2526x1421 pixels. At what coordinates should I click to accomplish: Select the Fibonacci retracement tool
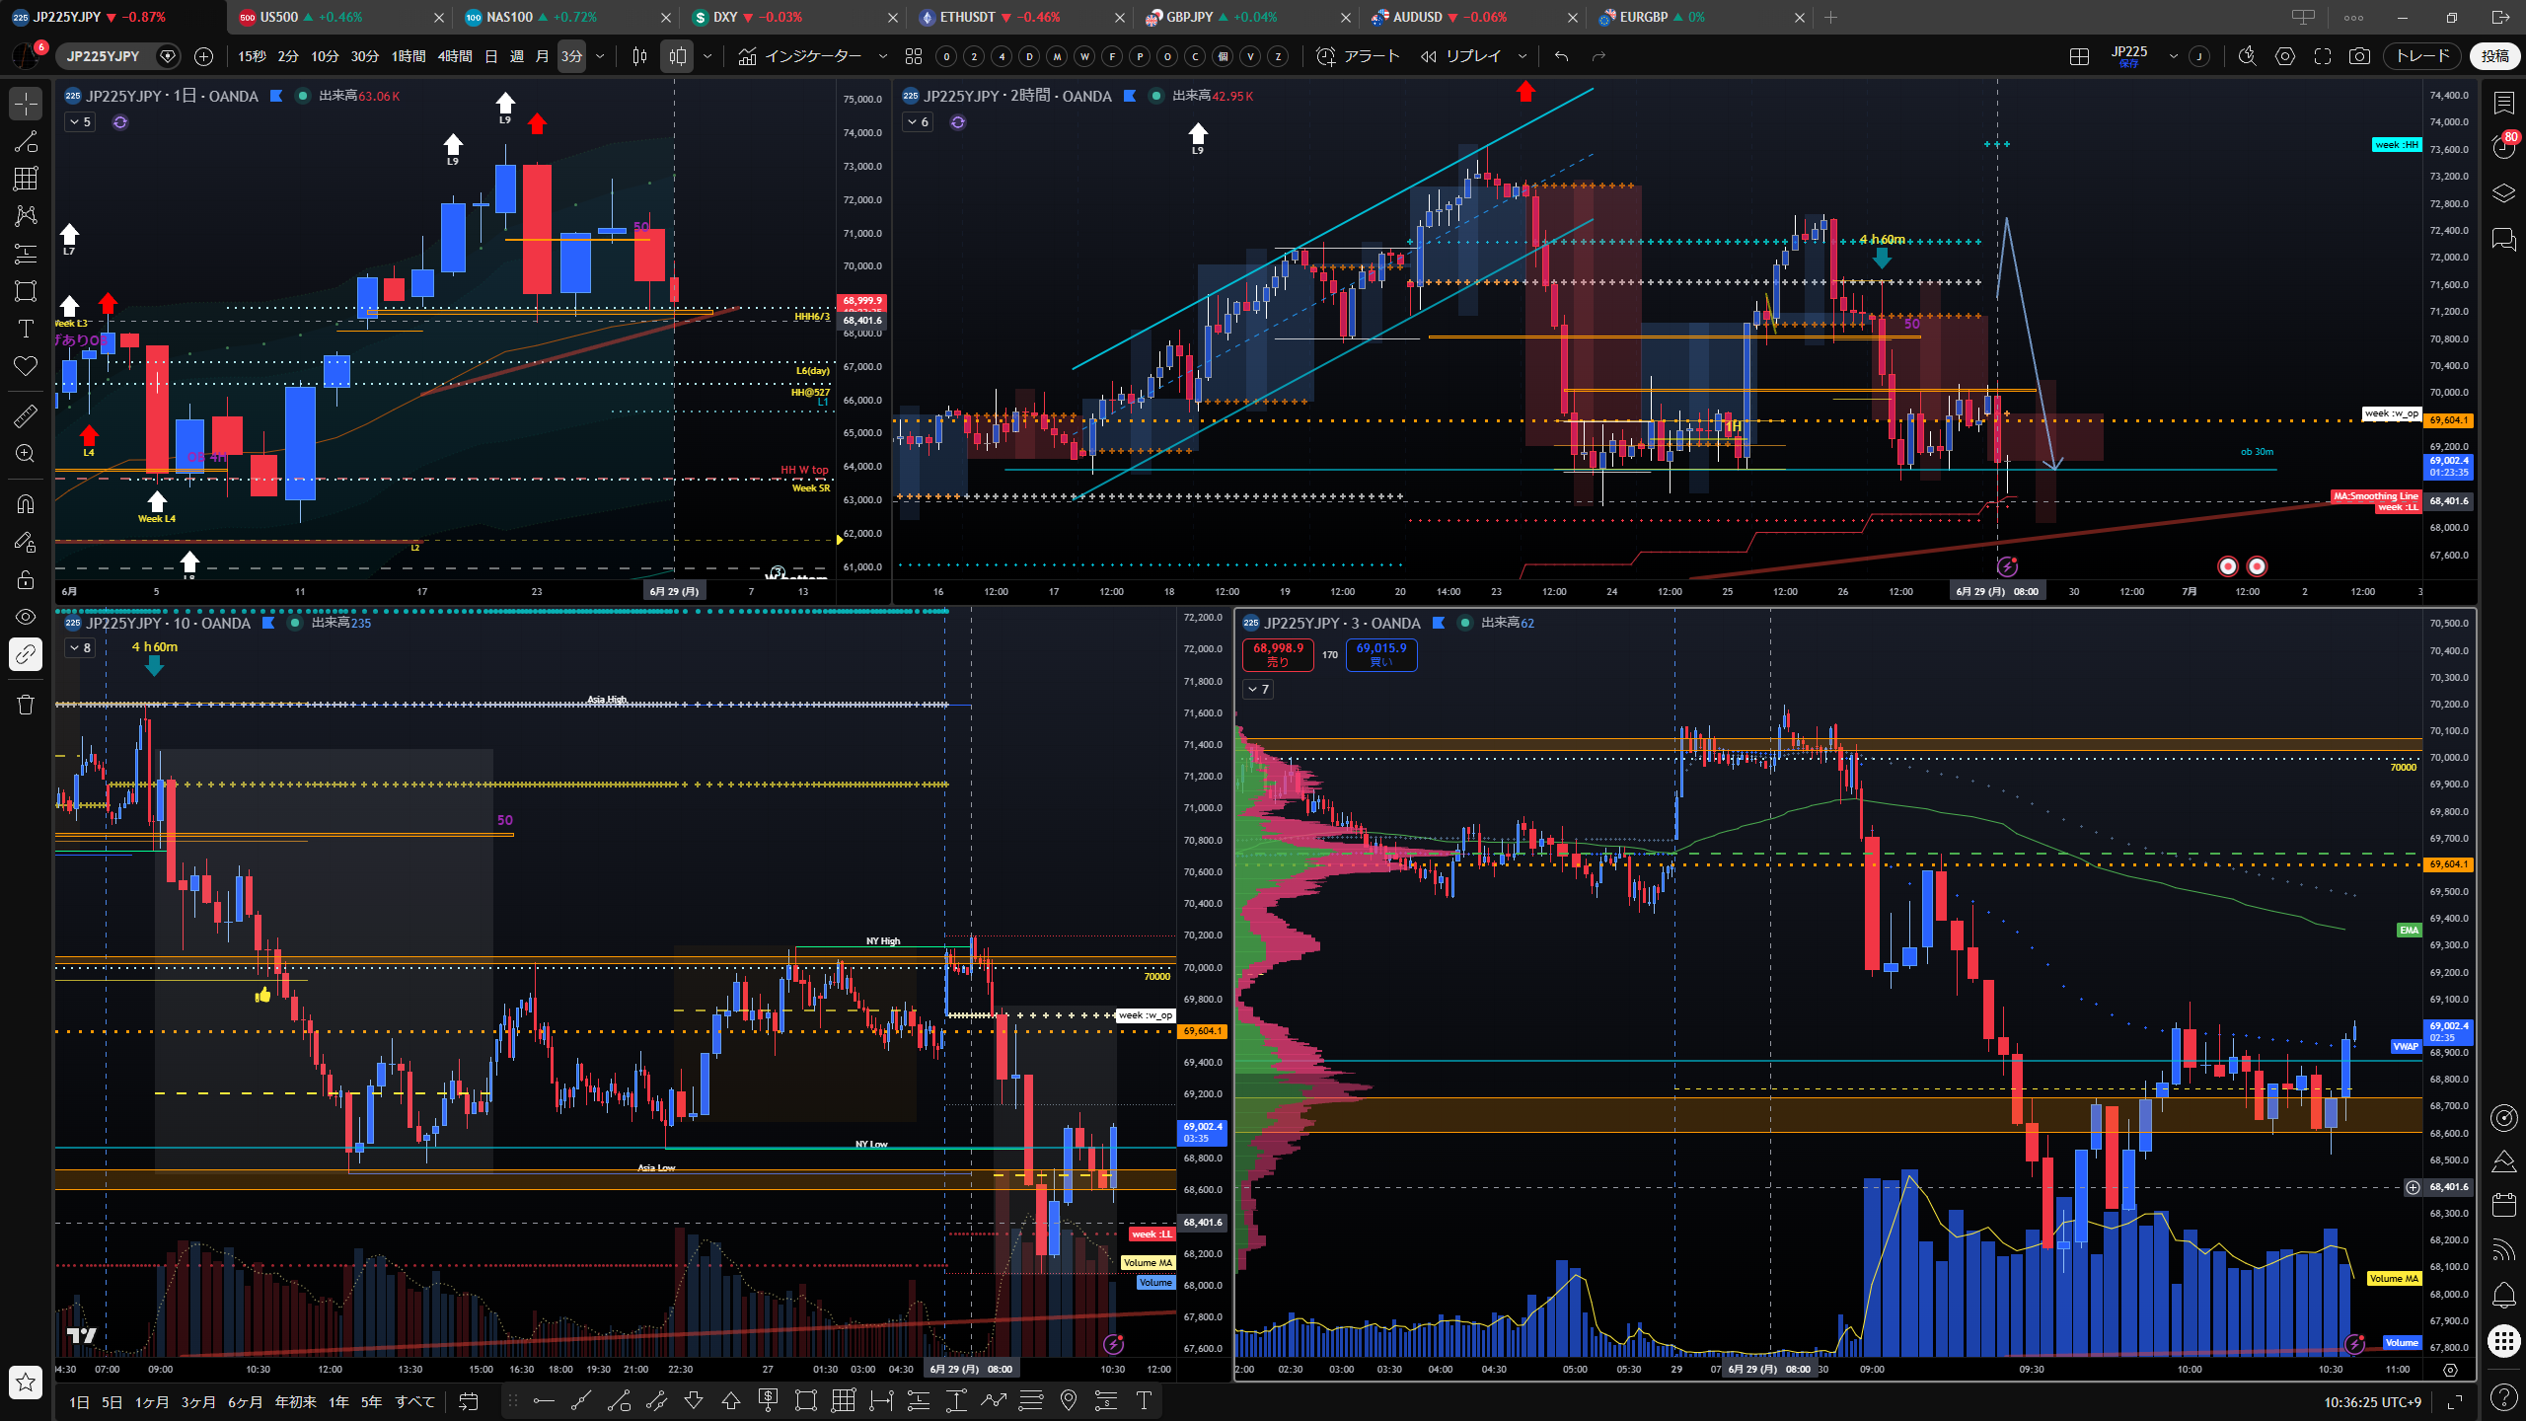pyautogui.click(x=26, y=254)
